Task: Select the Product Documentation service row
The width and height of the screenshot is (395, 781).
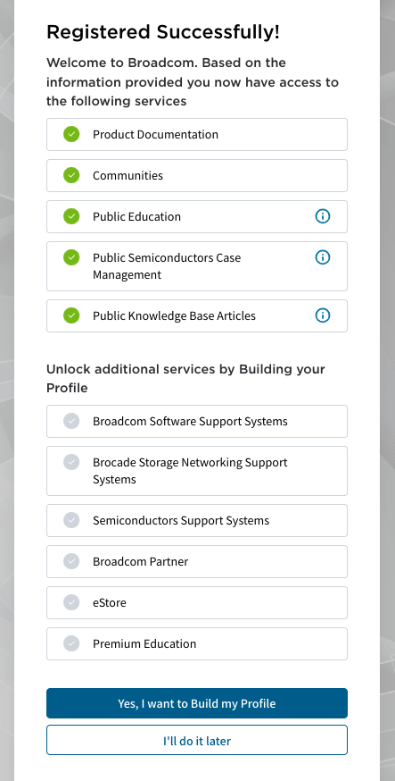Action: 197,134
